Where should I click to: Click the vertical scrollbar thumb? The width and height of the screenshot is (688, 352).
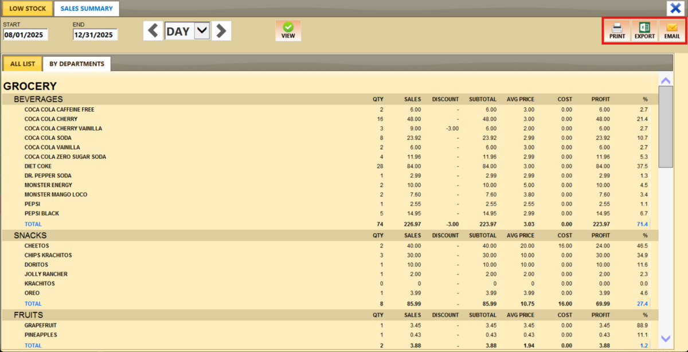click(666, 127)
